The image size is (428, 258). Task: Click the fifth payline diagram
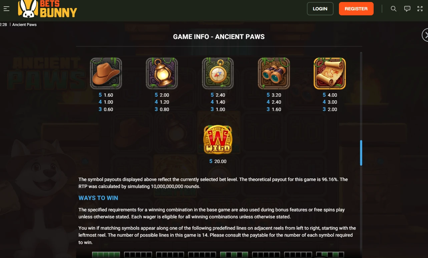pyautogui.click(x=234, y=255)
